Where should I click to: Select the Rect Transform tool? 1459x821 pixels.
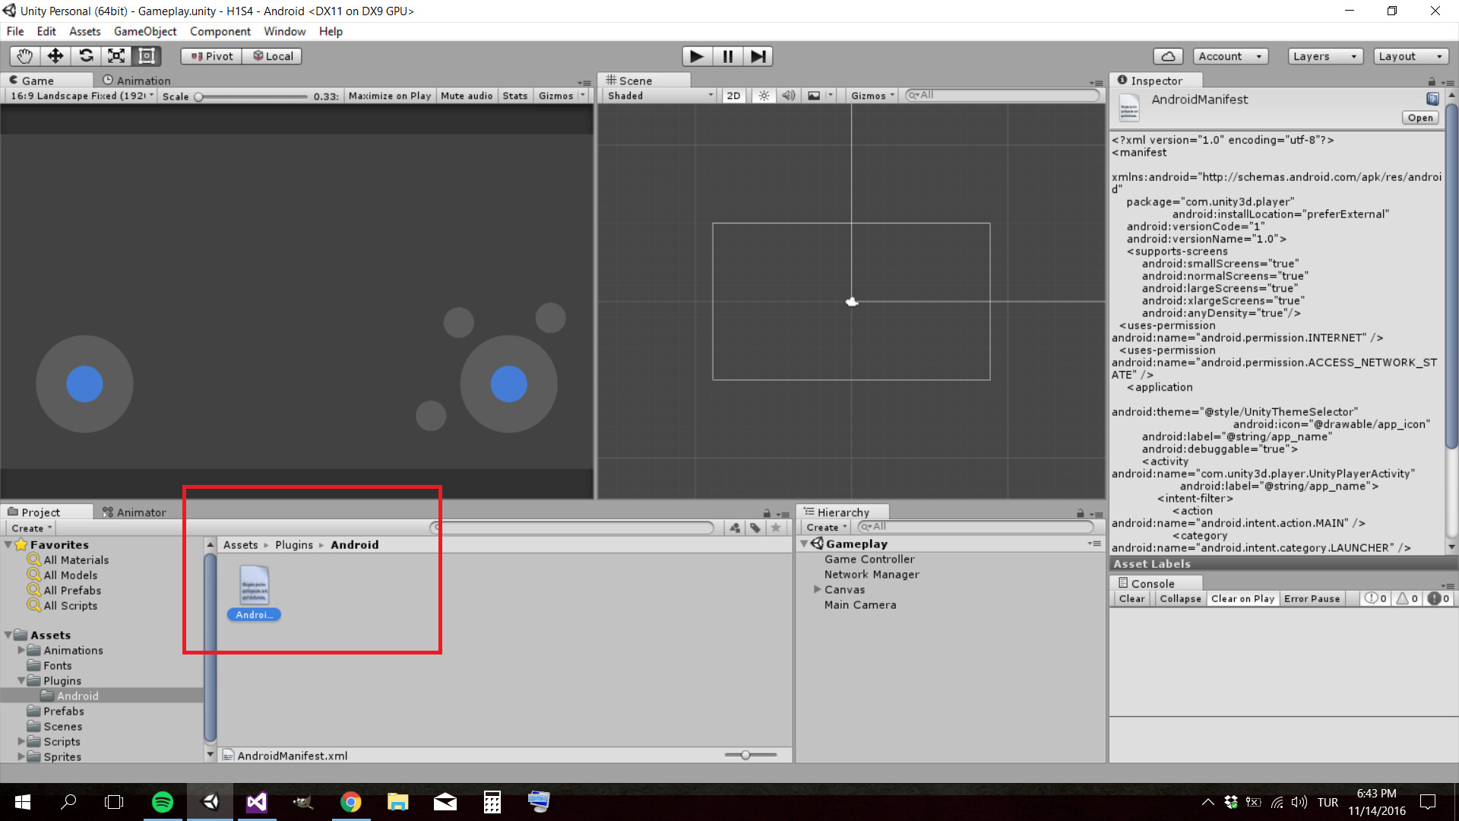[146, 55]
